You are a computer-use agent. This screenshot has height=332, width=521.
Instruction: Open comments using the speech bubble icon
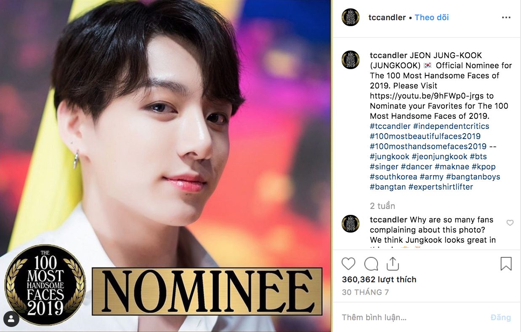point(371,264)
